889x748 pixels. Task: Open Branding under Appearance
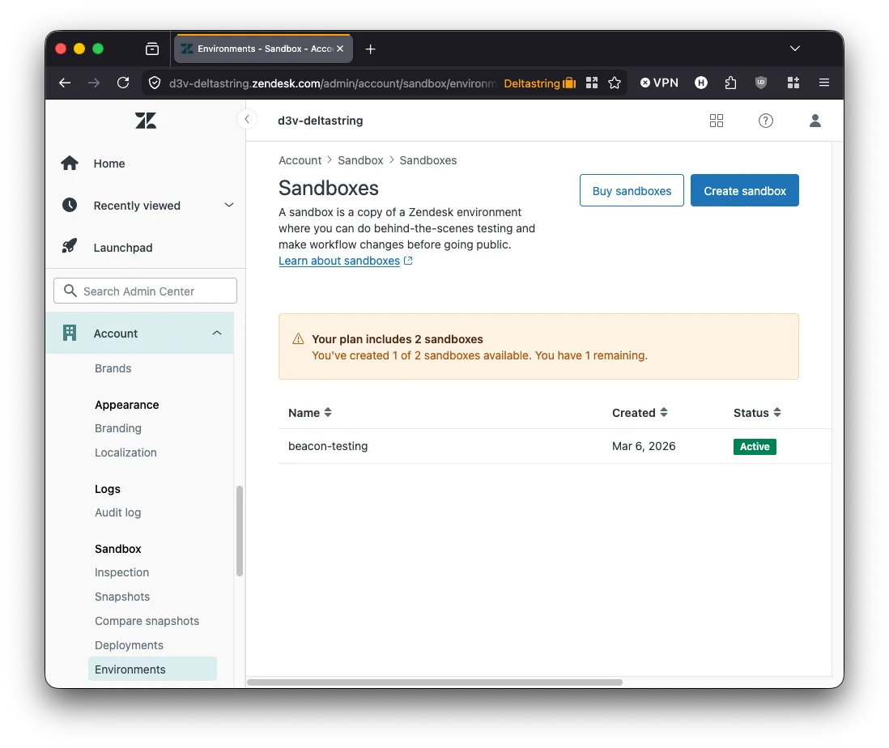coord(118,428)
